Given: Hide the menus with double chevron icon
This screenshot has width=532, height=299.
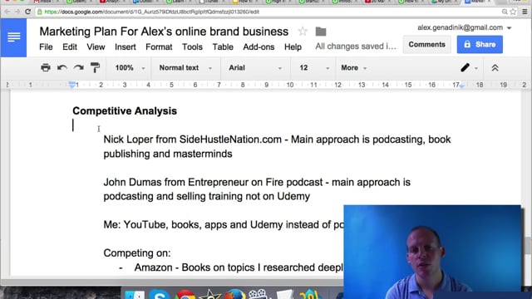Looking at the screenshot, I should (x=495, y=67).
